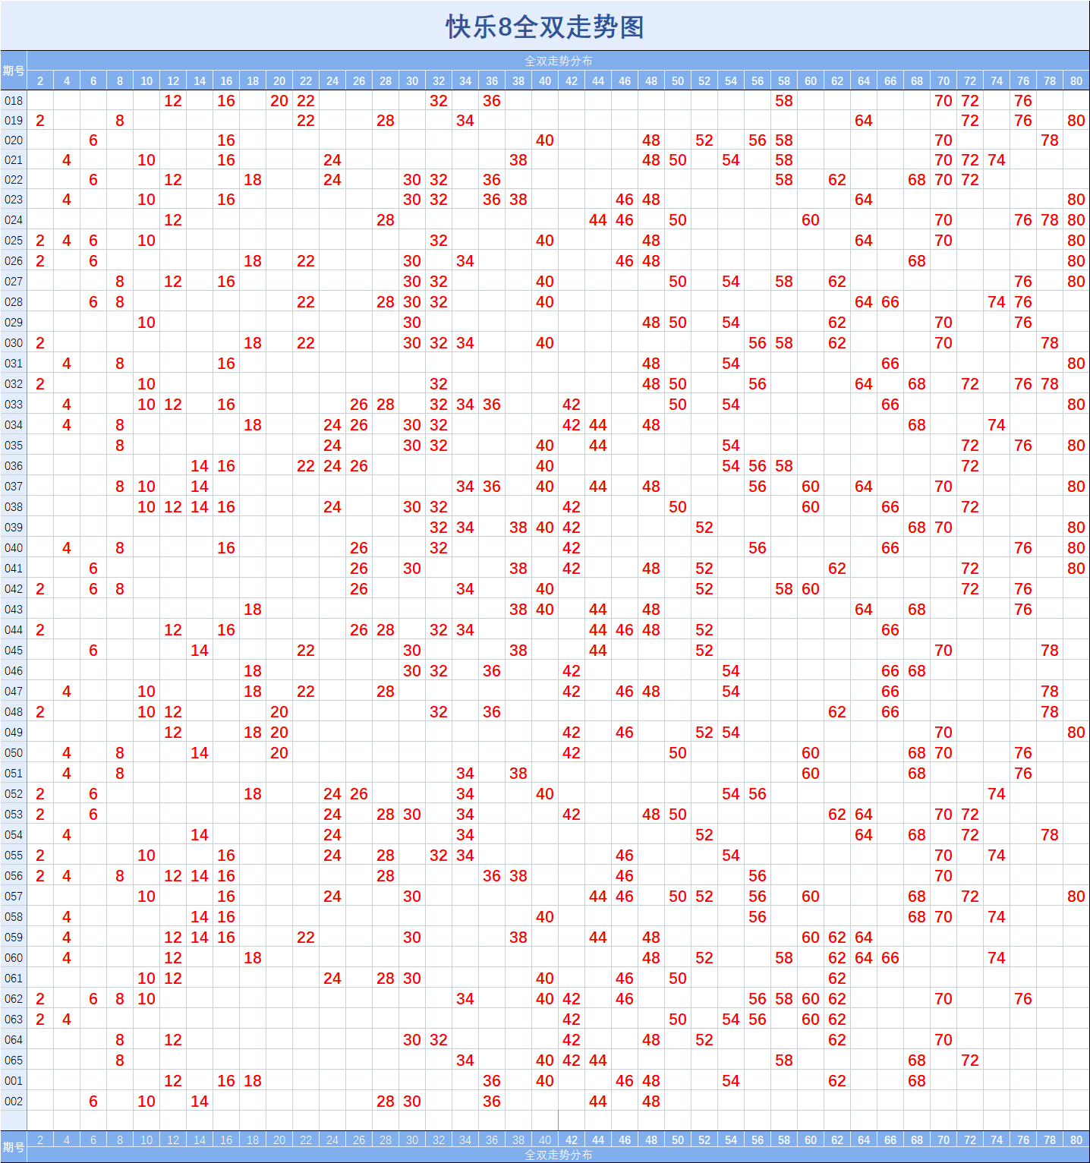The height and width of the screenshot is (1163, 1090).
Task: Click the 期号 label in the top header
Action: [14, 71]
